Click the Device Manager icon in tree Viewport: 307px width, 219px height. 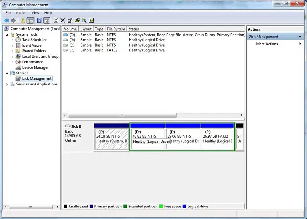[x=18, y=67]
